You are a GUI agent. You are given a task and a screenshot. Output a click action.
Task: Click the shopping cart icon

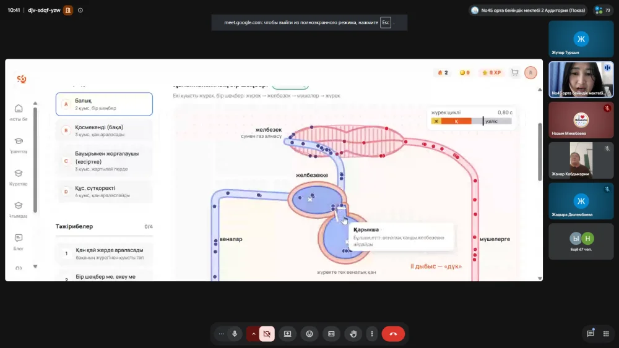coord(515,72)
